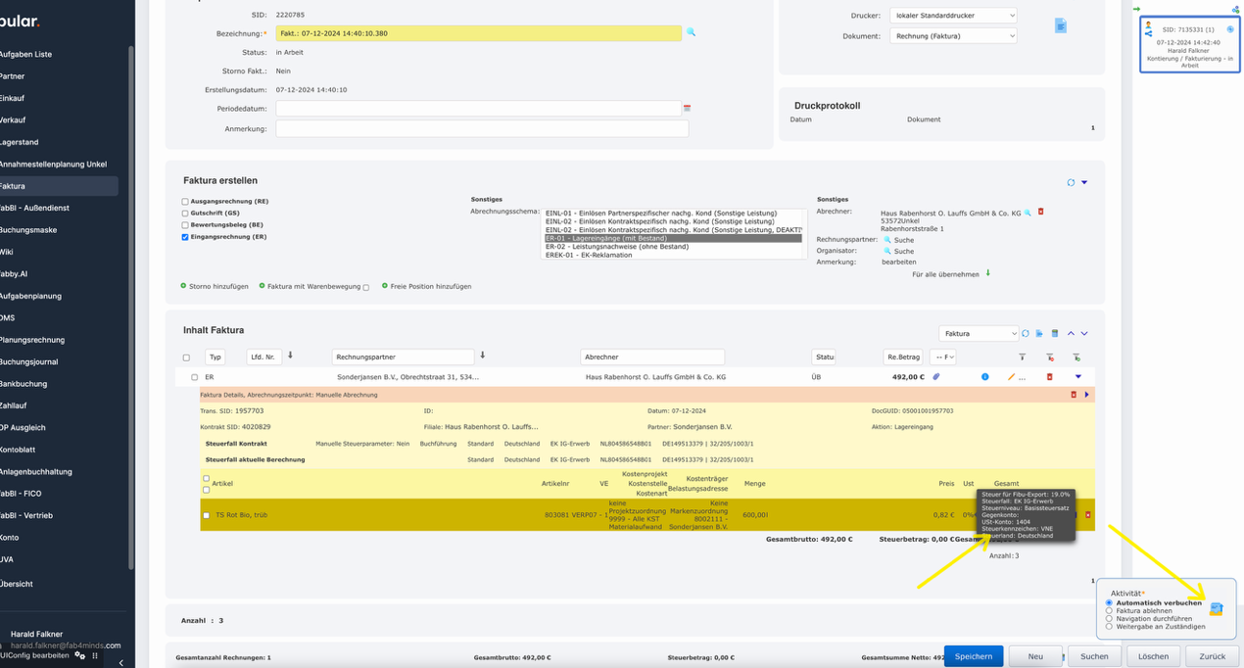Click the magnifier icon next to Abrechner
Screen dimensions: 1244x668
click(x=1028, y=212)
